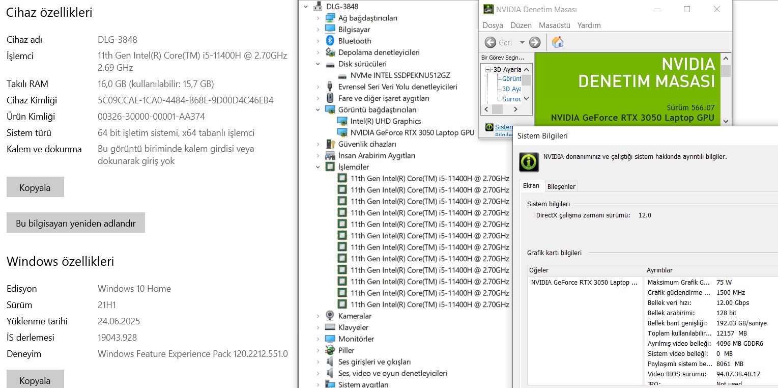The height and width of the screenshot is (388, 778).
Task: Collapse the Görüntü bağdaştırıcıları node
Action: [318, 109]
